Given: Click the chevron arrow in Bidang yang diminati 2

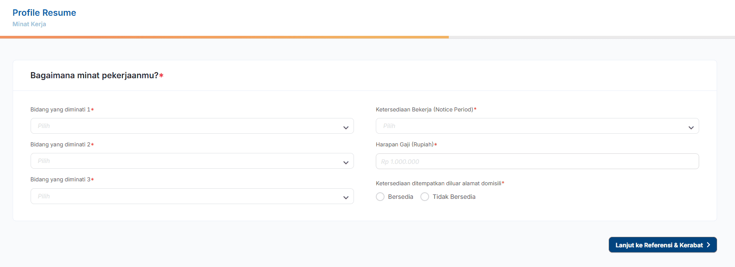Looking at the screenshot, I should [346, 163].
